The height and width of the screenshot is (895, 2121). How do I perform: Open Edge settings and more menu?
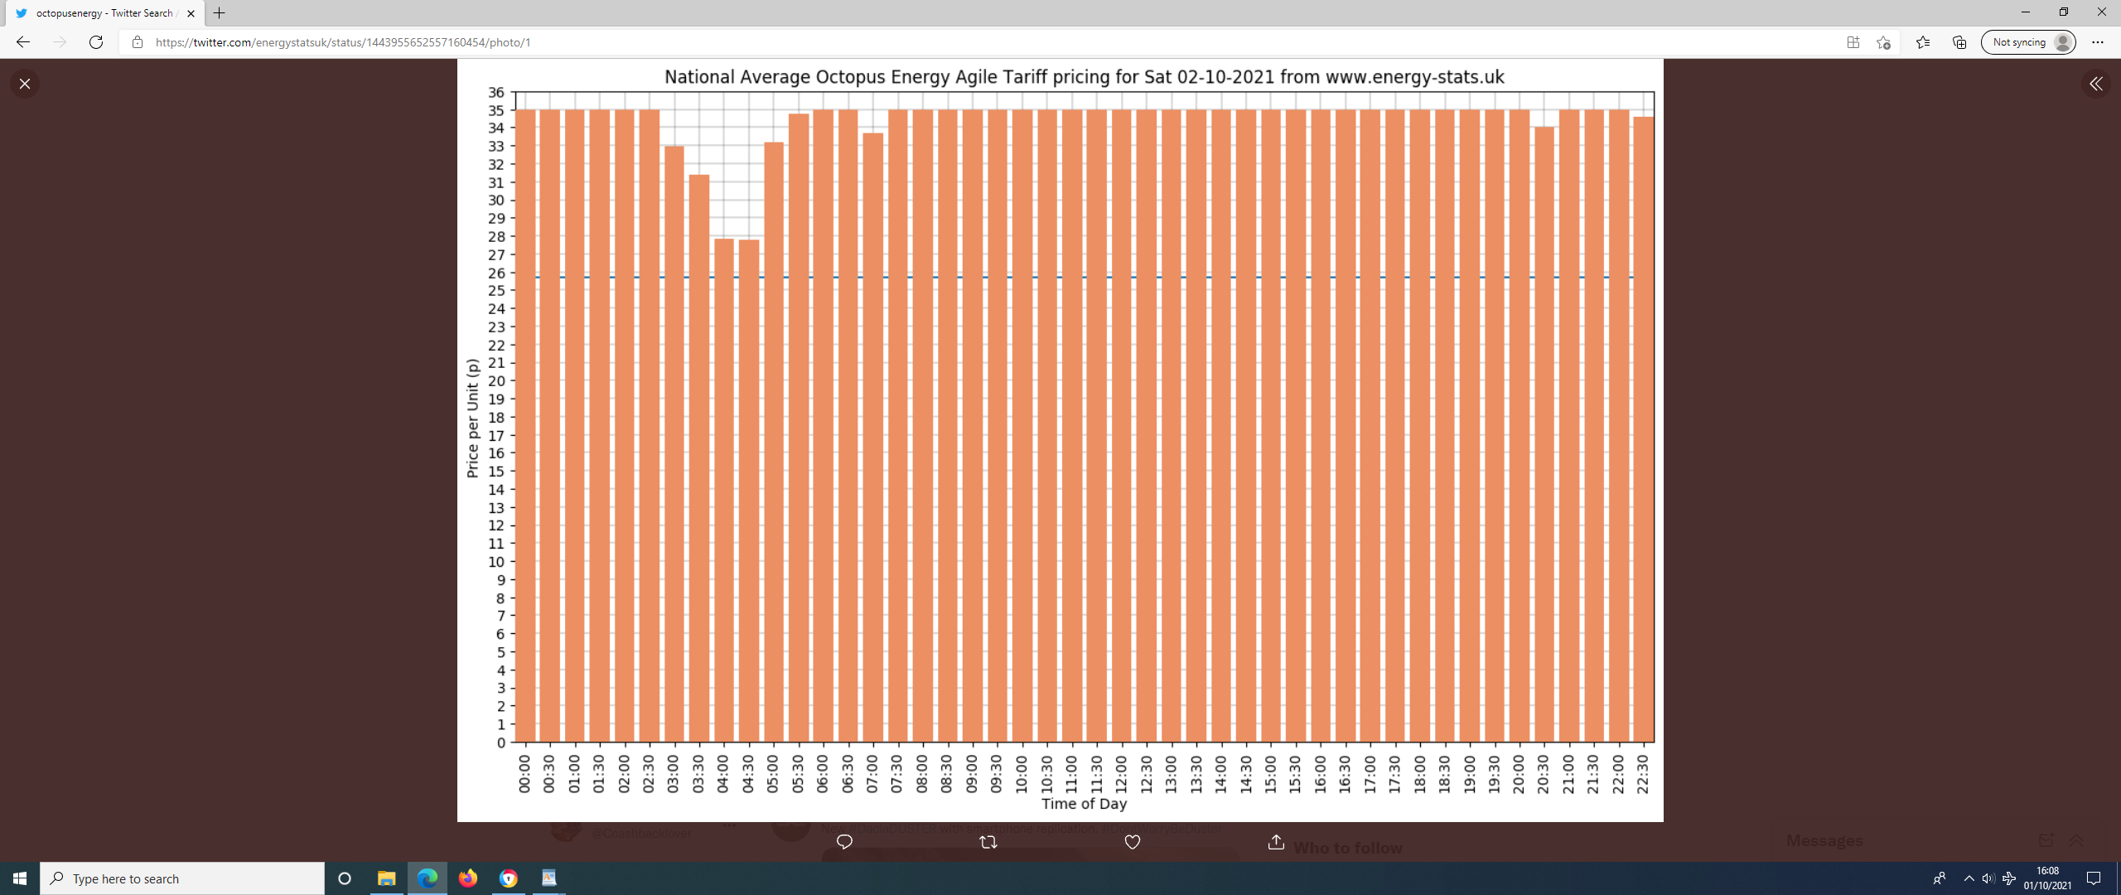pos(2097,42)
